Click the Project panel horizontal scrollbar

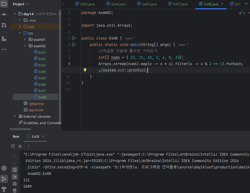click(20, 129)
